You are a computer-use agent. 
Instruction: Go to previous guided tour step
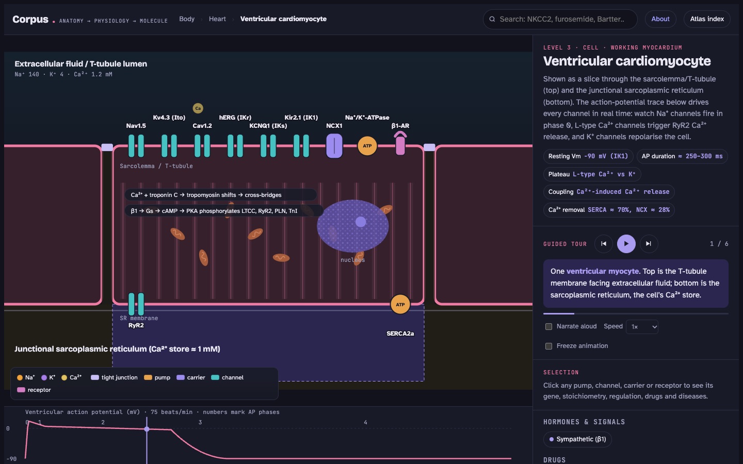click(x=604, y=244)
